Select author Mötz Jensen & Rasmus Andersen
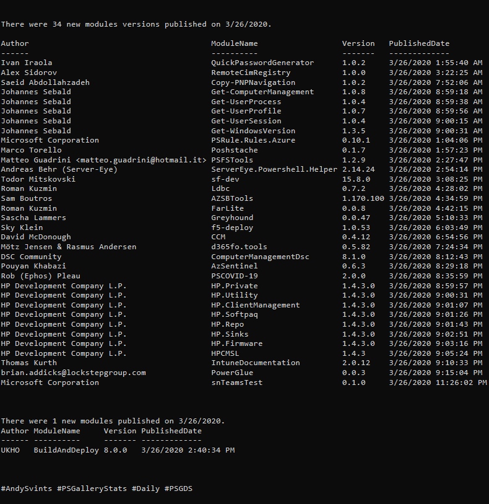489x504 pixels. coord(69,247)
